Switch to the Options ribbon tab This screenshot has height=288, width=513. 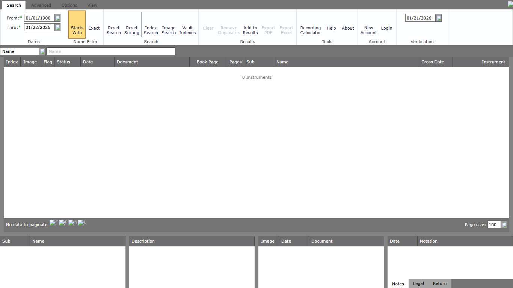click(x=69, y=5)
